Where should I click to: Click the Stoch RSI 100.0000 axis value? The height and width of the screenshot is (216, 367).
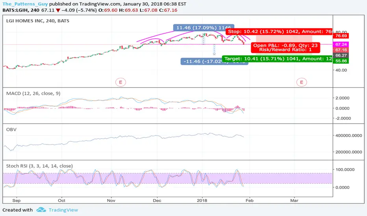(x=345, y=170)
